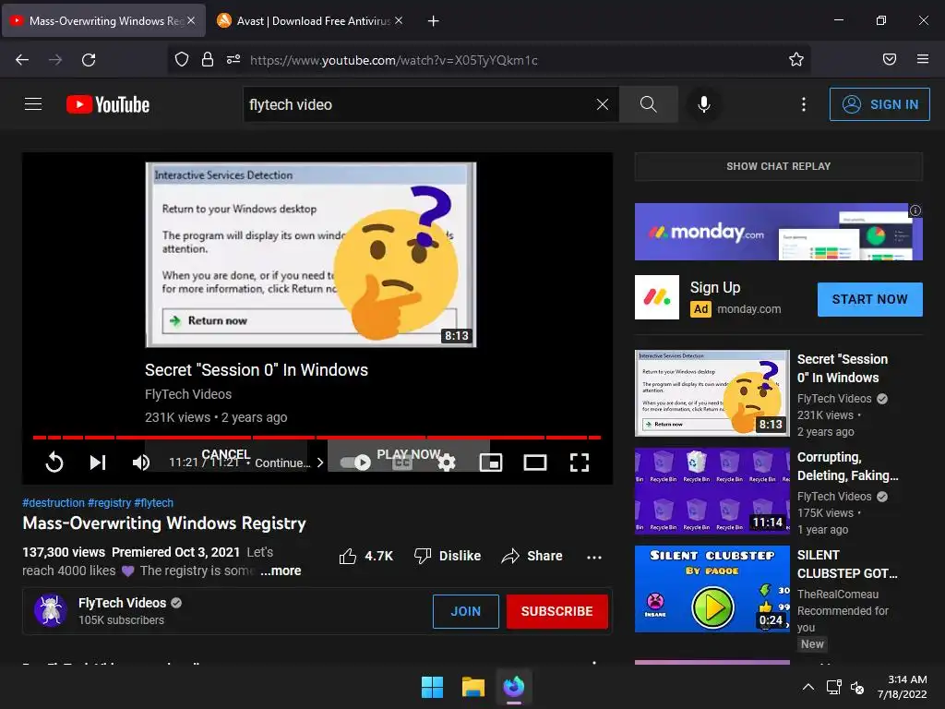Click the site padlock icon
This screenshot has width=945, height=709.
click(x=208, y=59)
